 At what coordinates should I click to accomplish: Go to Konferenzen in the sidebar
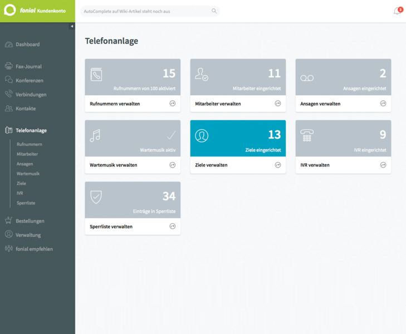[29, 81]
